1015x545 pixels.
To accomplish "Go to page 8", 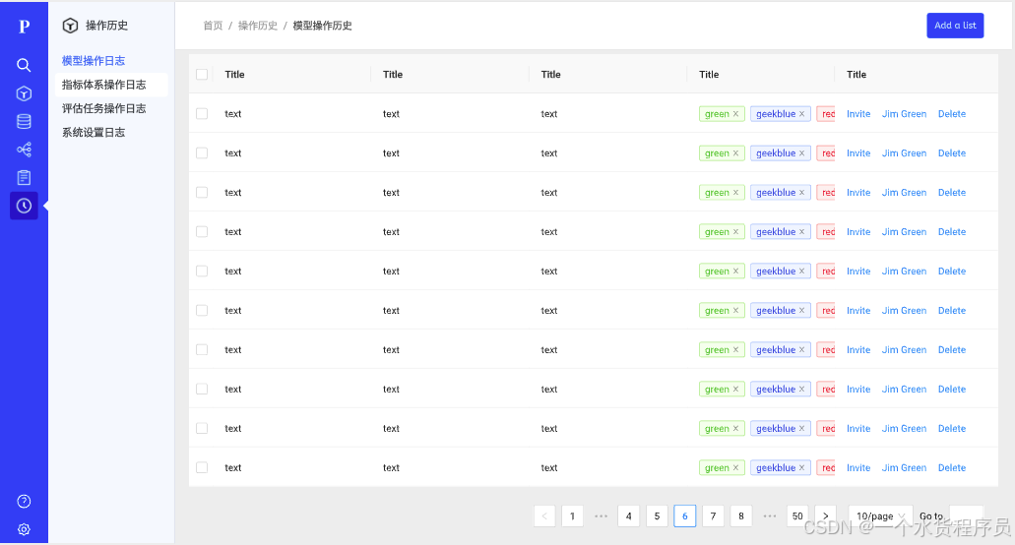I will click(x=741, y=515).
